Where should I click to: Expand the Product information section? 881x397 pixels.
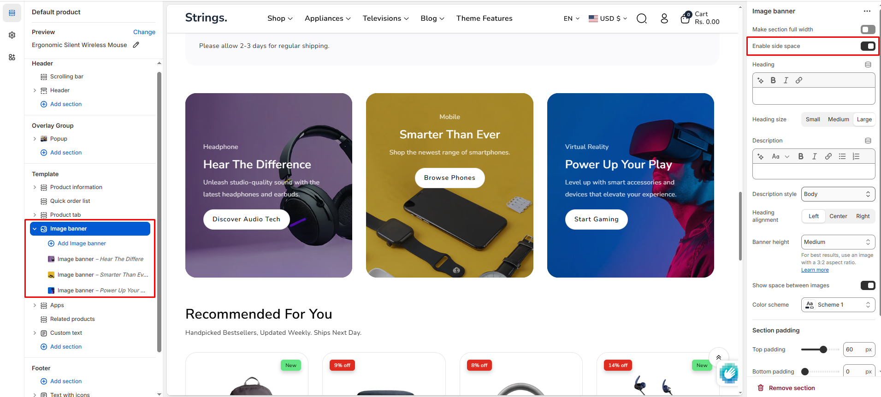point(35,187)
